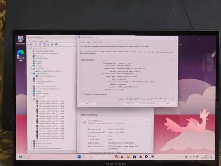Select Human Interface Devices category icon

(34, 81)
